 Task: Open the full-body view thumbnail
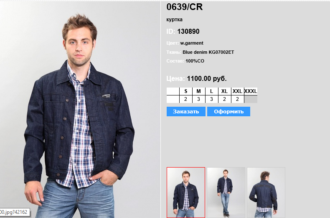[x=226, y=193]
